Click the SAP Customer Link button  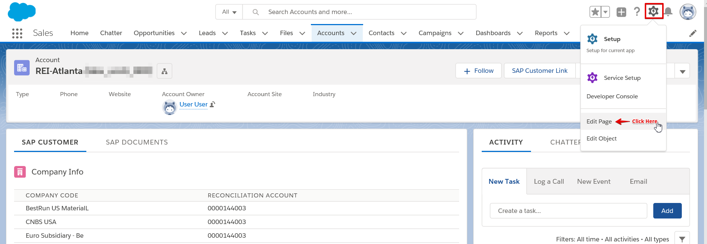click(x=540, y=71)
